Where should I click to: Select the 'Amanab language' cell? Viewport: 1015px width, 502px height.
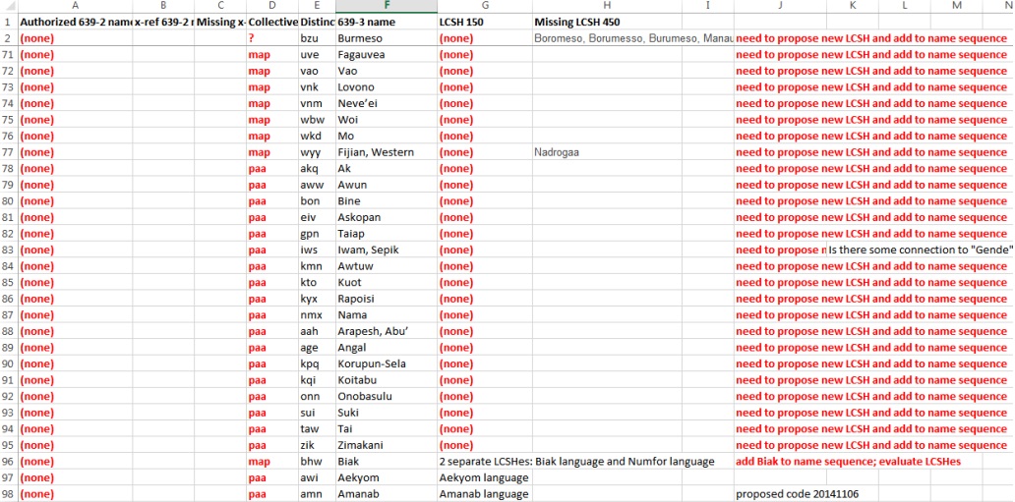coord(484,493)
